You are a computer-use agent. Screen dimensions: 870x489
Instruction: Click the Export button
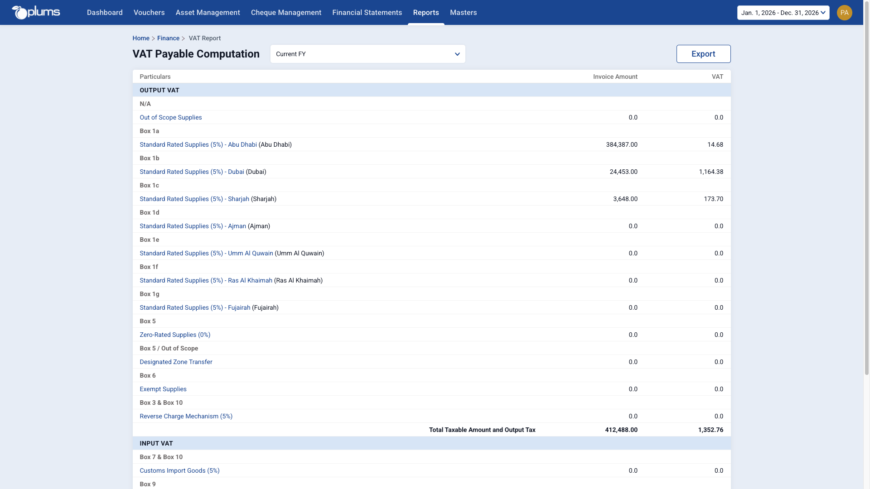pyautogui.click(x=703, y=54)
